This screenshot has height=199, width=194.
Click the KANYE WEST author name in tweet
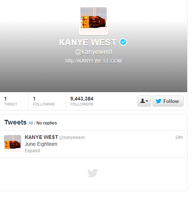41,137
